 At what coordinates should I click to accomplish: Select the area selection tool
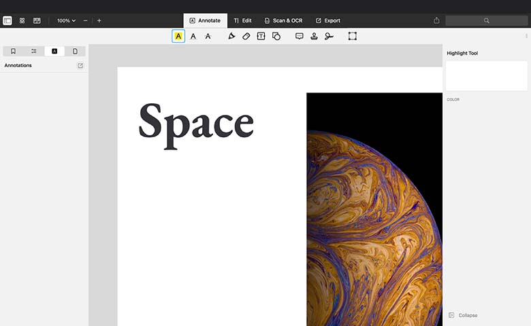tap(353, 36)
